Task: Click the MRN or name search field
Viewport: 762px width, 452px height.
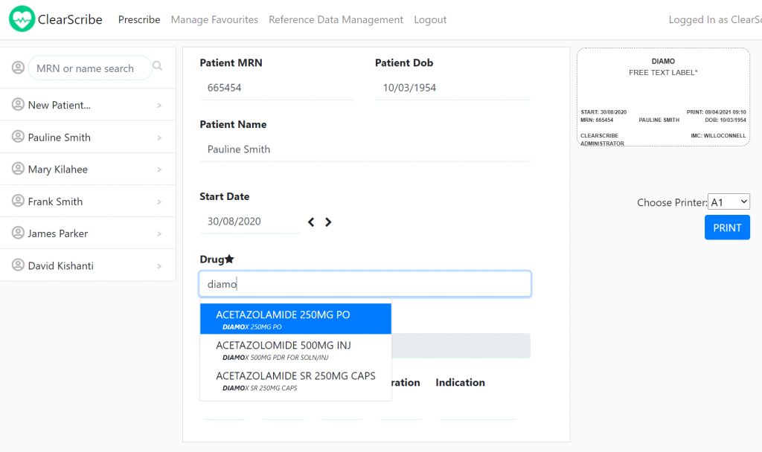Action: pos(90,68)
